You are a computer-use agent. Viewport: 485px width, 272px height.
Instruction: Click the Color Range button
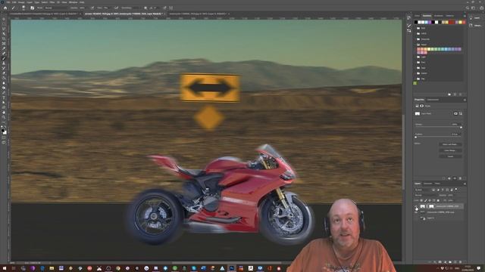pyautogui.click(x=450, y=150)
